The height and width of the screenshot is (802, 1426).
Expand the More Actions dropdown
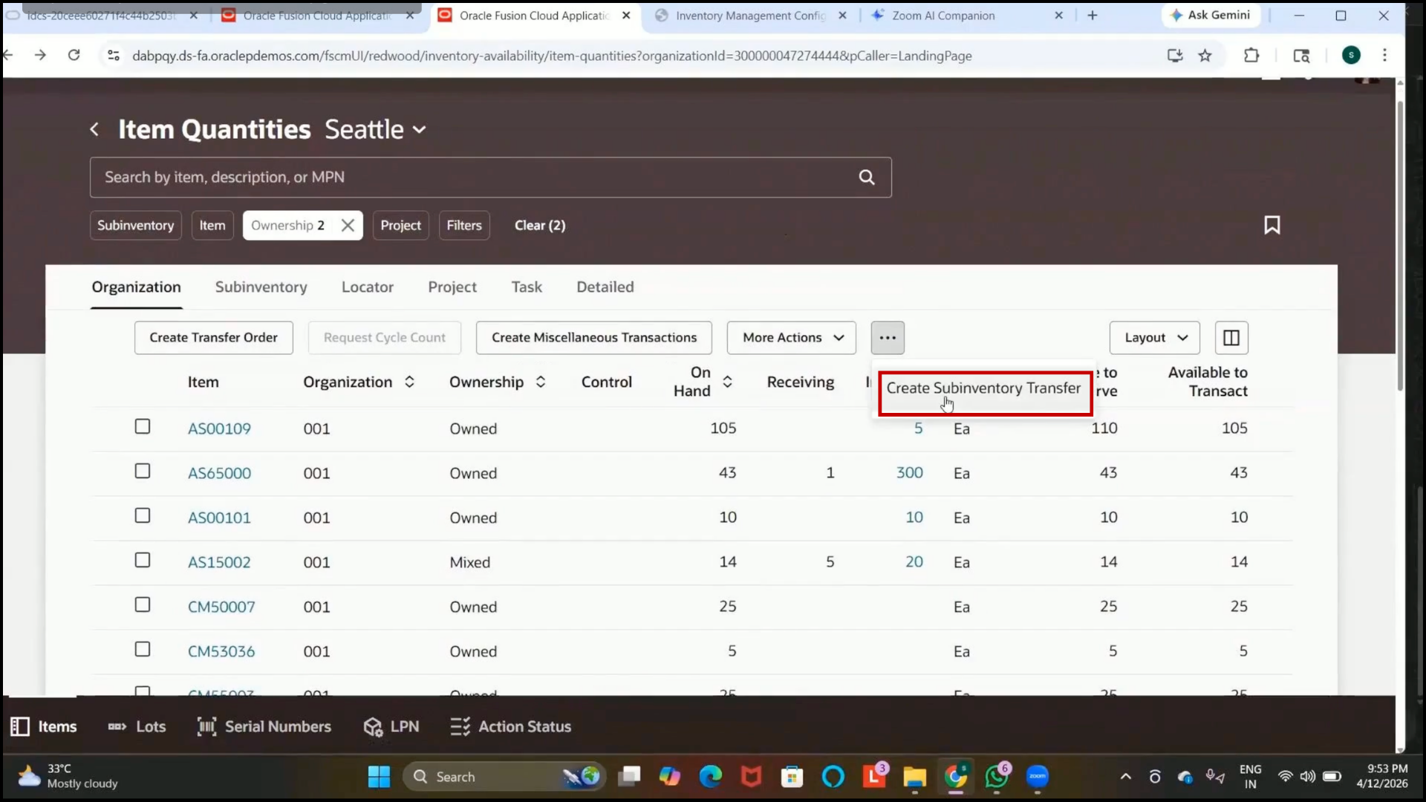point(791,338)
